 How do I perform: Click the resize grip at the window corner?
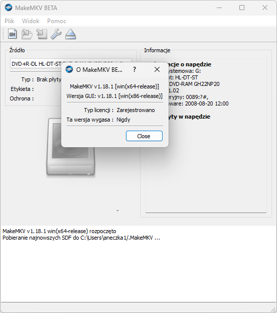[x=273, y=309]
